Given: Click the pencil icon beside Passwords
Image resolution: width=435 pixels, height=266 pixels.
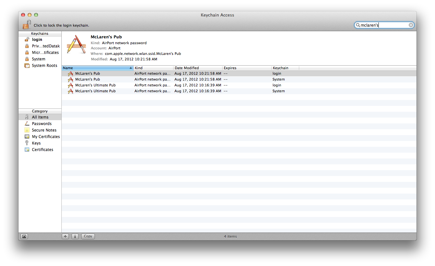Looking at the screenshot, I should [27, 124].
